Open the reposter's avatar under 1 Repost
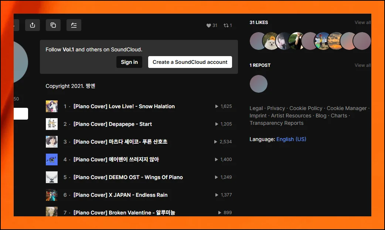The image size is (385, 230). coord(259,84)
